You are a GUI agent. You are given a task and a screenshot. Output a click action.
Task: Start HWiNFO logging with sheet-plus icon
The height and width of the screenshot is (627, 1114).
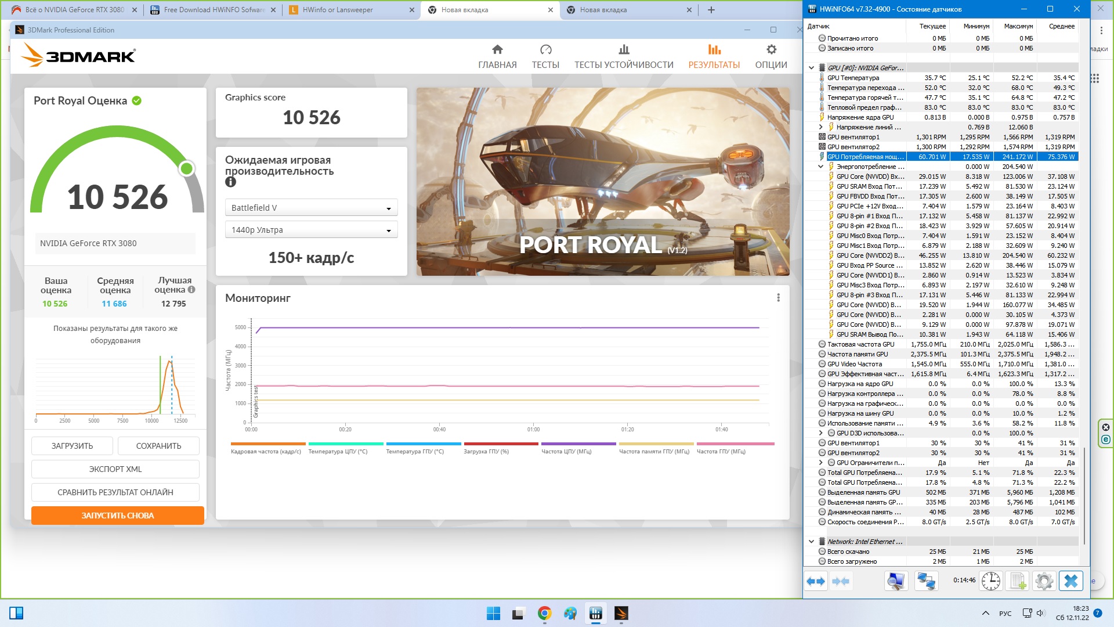[1018, 581]
